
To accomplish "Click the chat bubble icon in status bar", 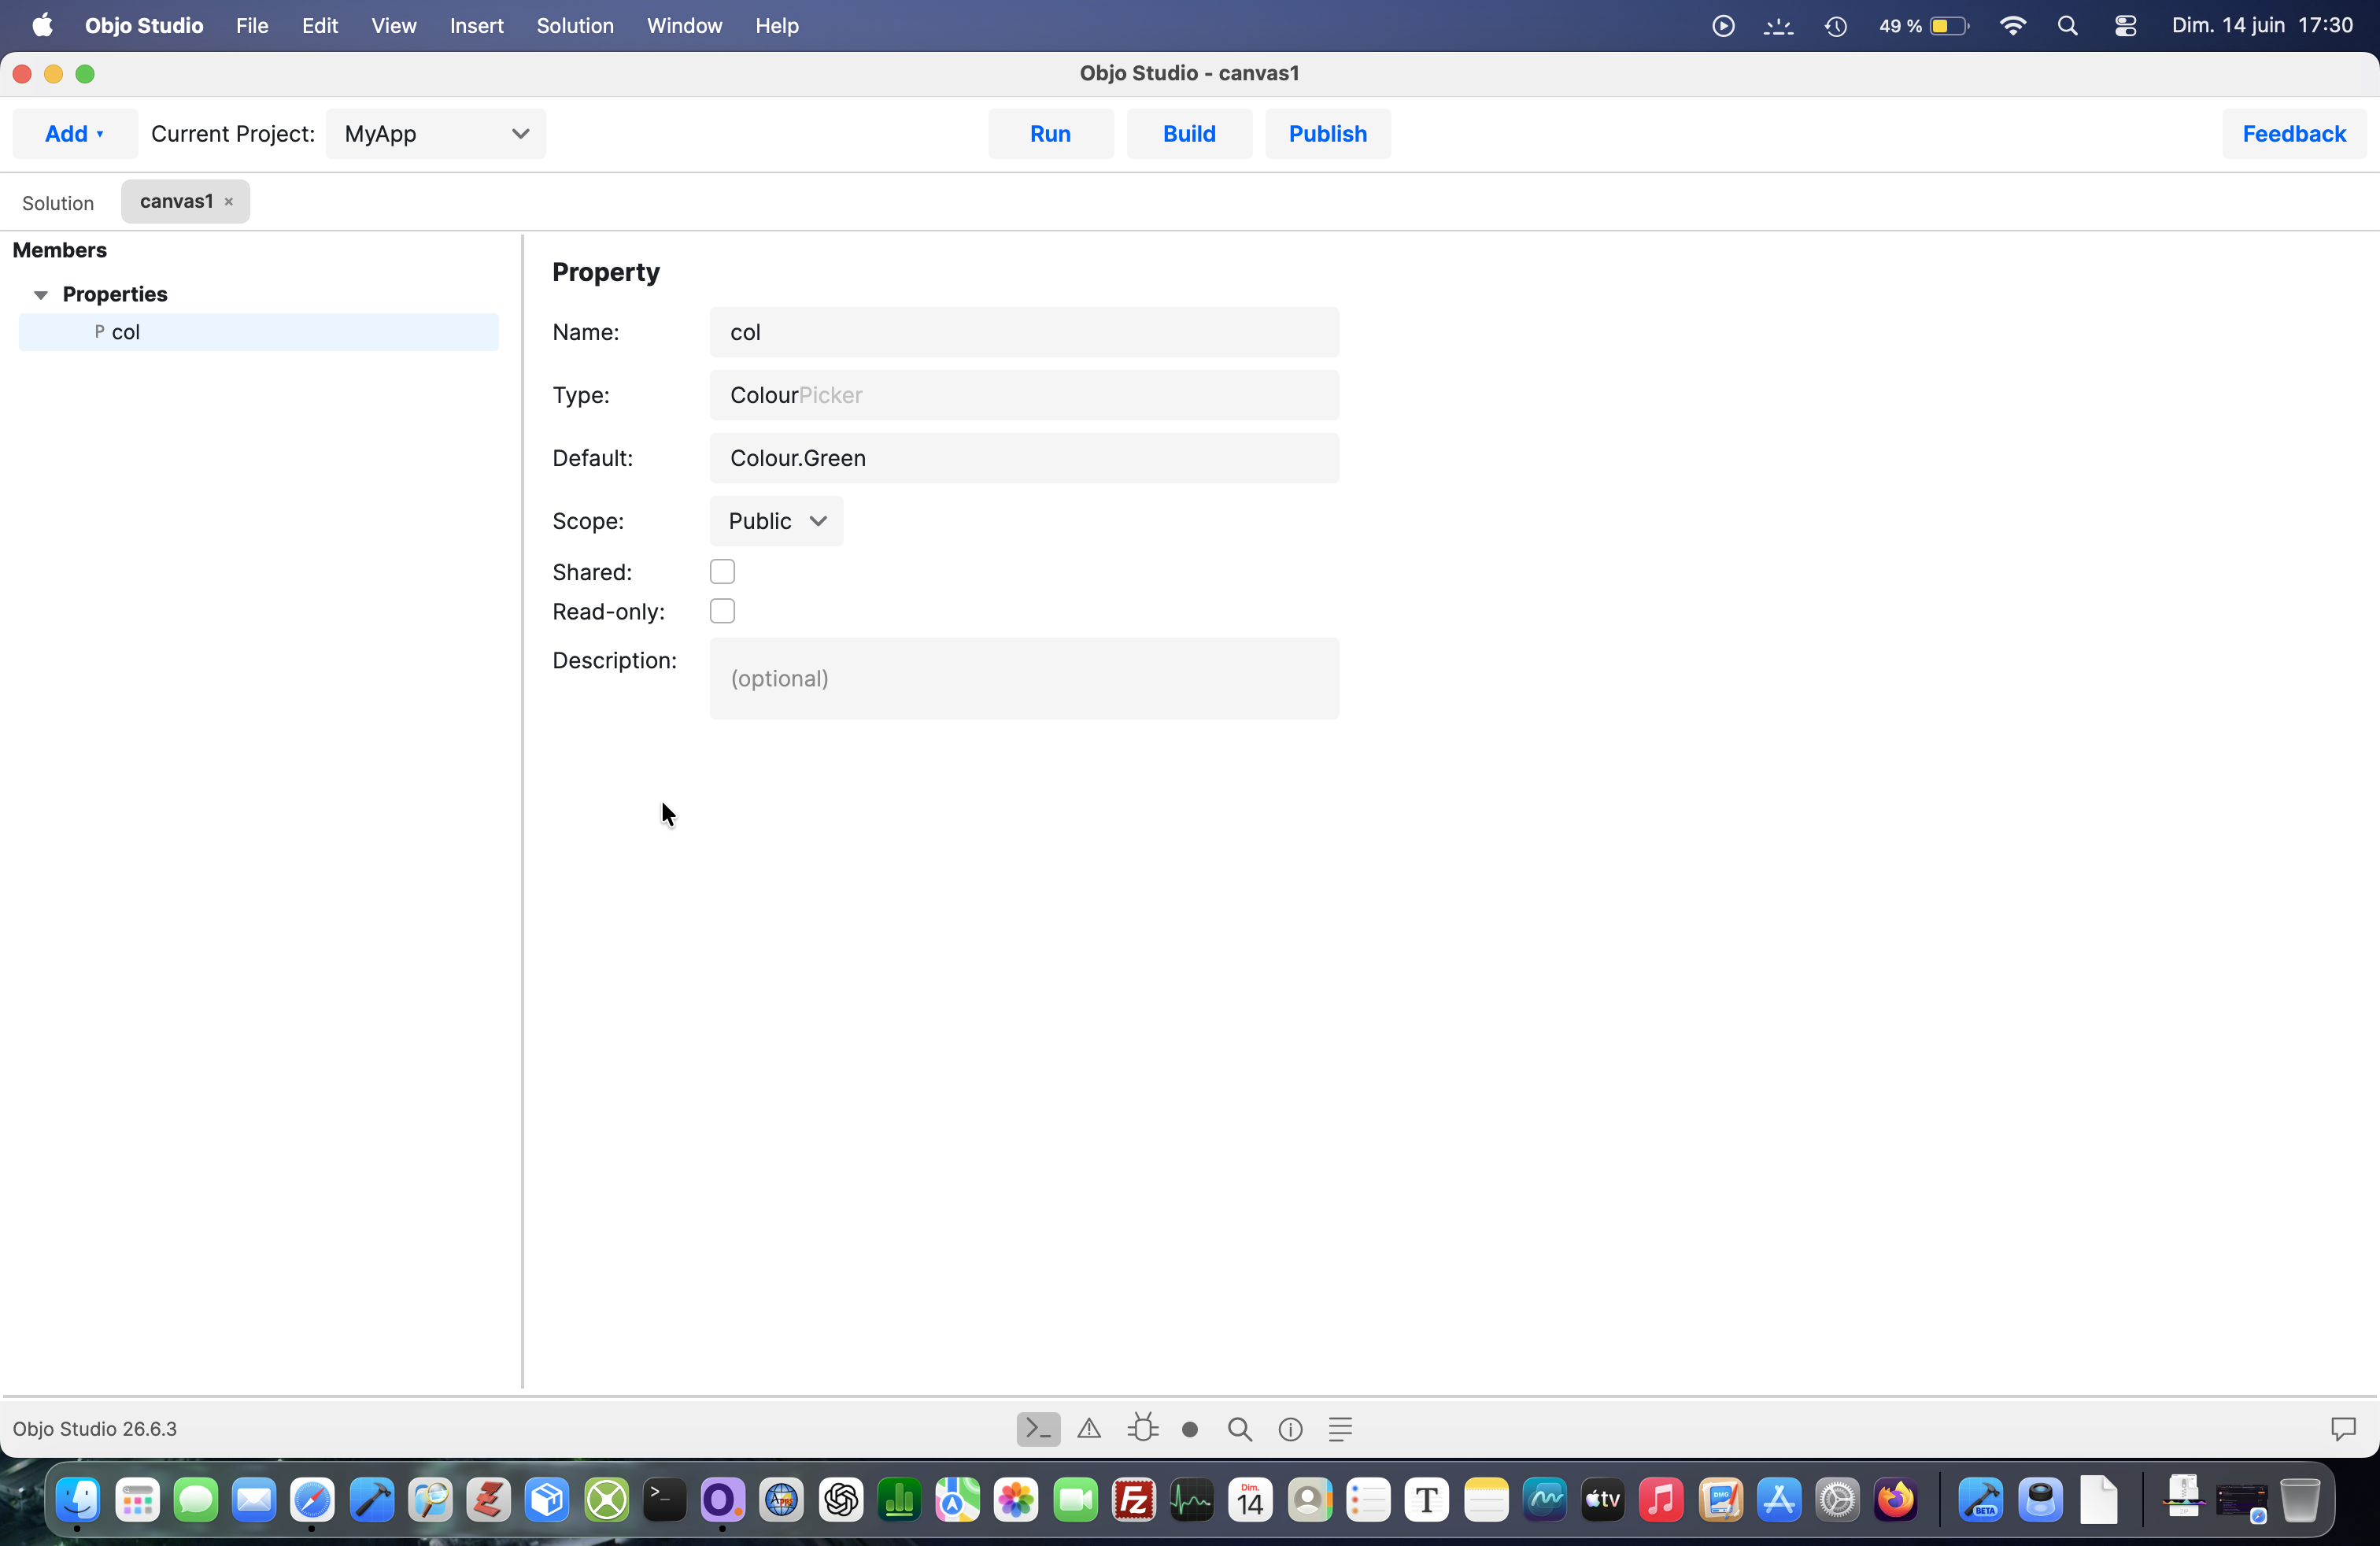I will tap(2343, 1429).
